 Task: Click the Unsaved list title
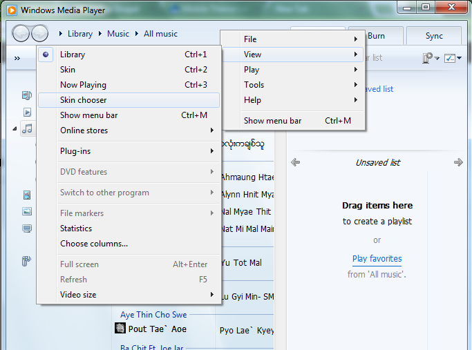pyautogui.click(x=378, y=163)
